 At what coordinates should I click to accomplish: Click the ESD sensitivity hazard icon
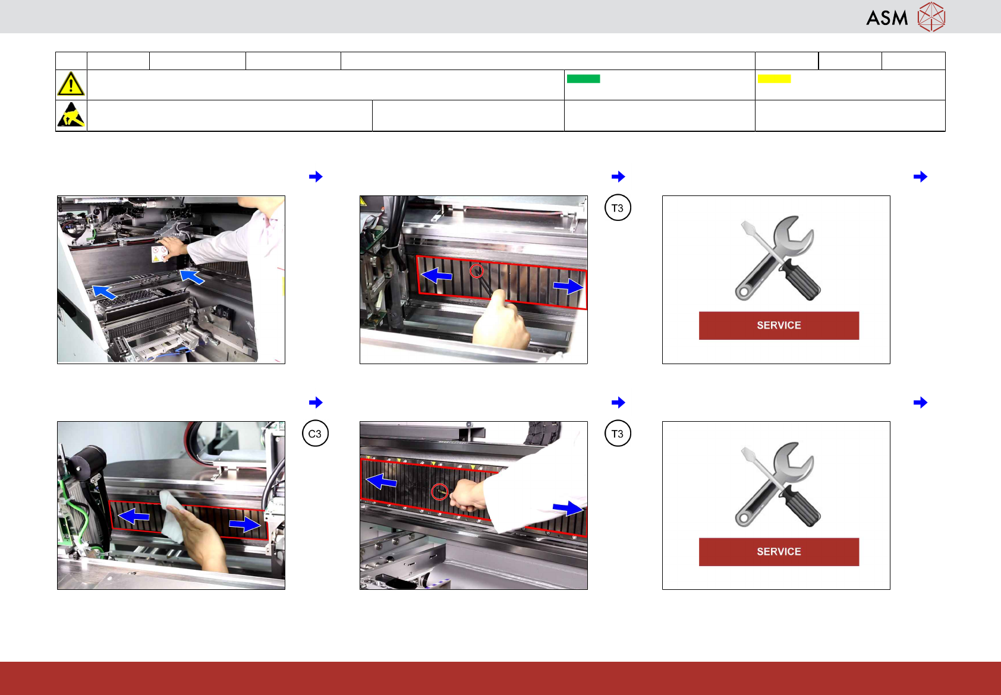coord(71,115)
